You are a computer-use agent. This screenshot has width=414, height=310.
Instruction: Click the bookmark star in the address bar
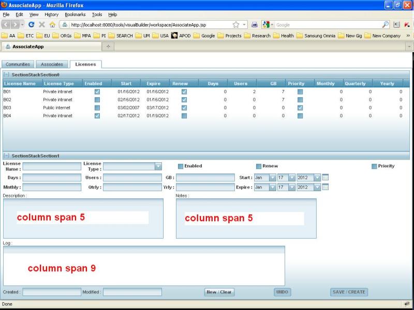[x=236, y=24]
